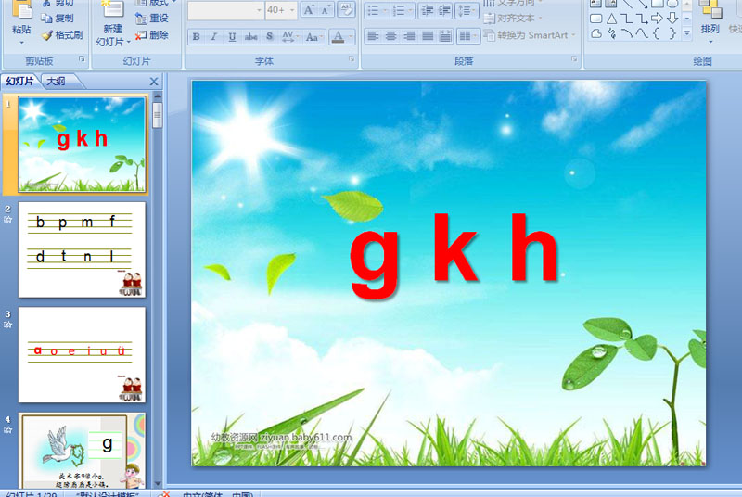Open Change Case Aa dropdown

coord(313,36)
